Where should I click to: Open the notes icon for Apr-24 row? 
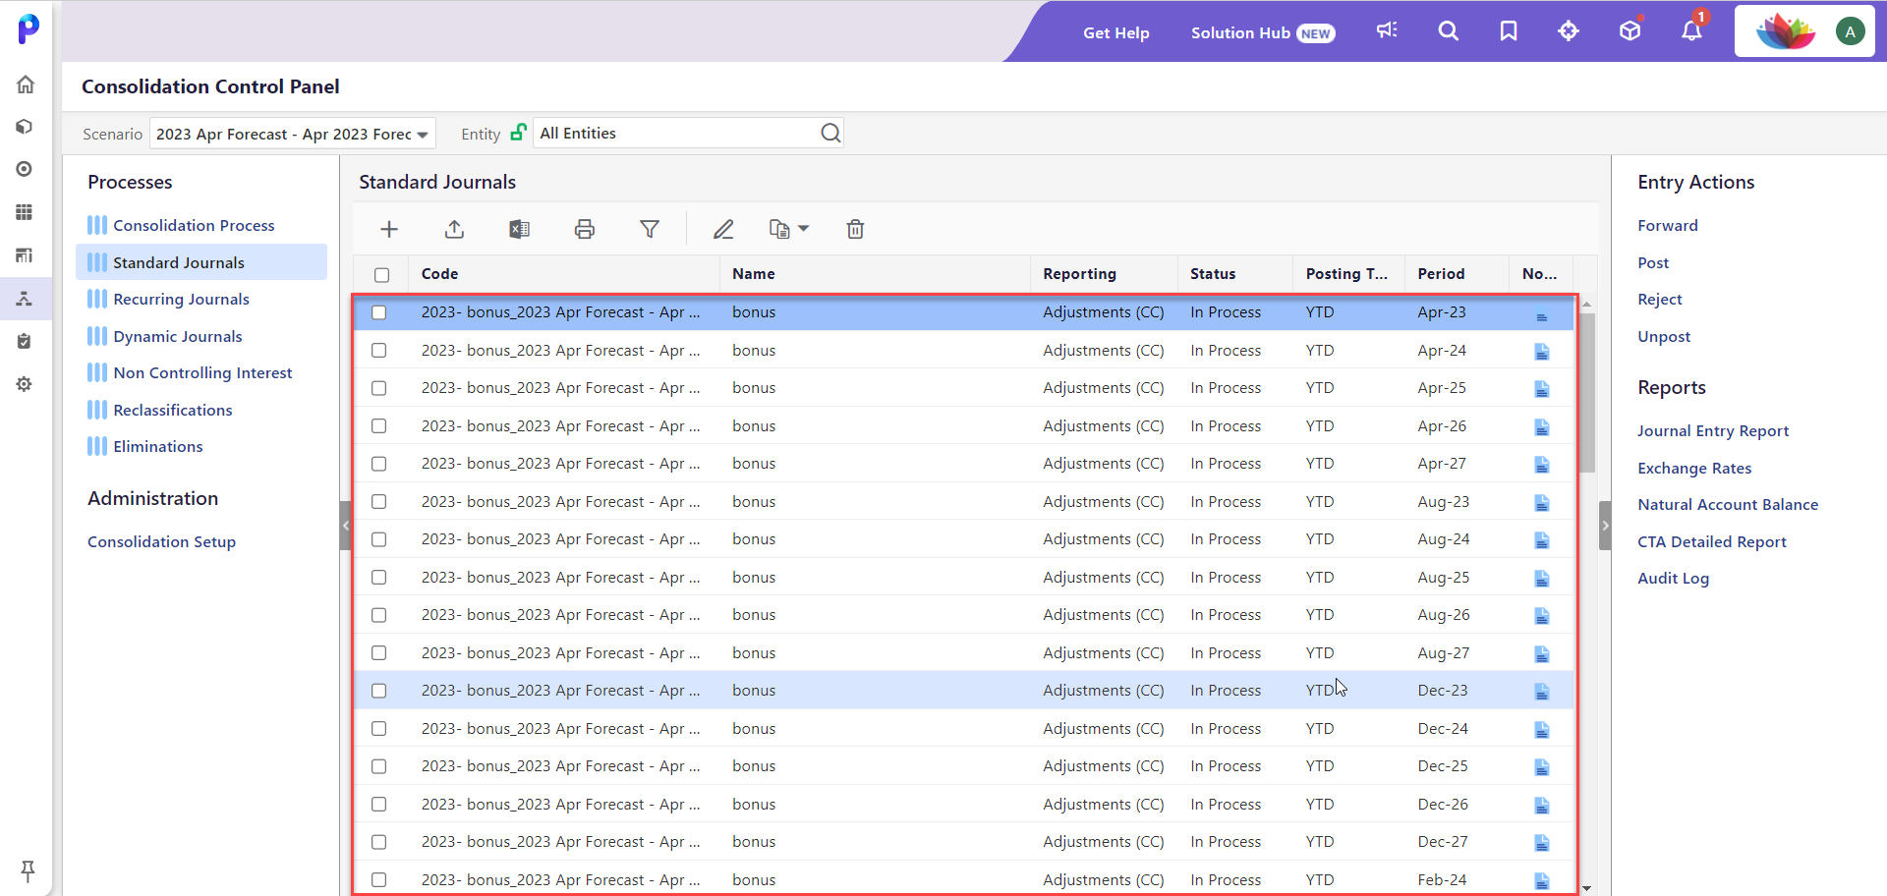pos(1542,351)
